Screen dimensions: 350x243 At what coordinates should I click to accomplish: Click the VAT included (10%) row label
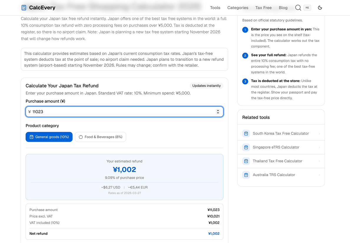[x=44, y=223]
